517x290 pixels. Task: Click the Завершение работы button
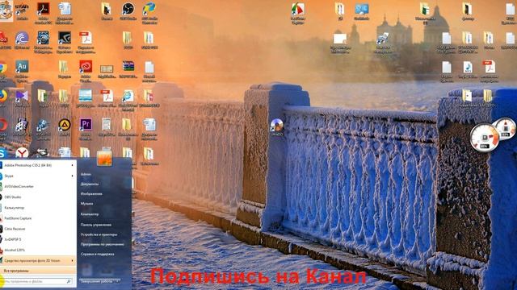97,281
